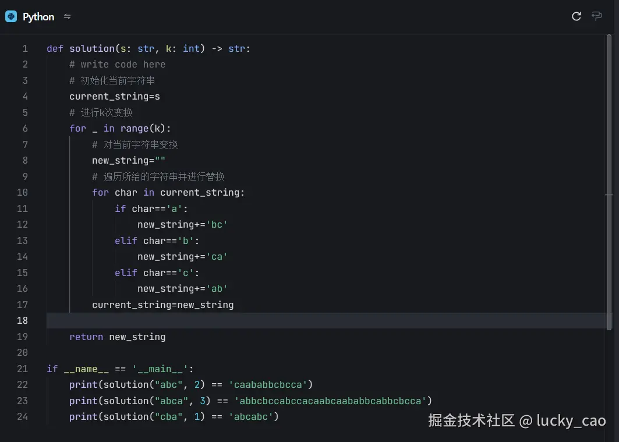Click the "new_string+='ab'" line

pos(182,288)
